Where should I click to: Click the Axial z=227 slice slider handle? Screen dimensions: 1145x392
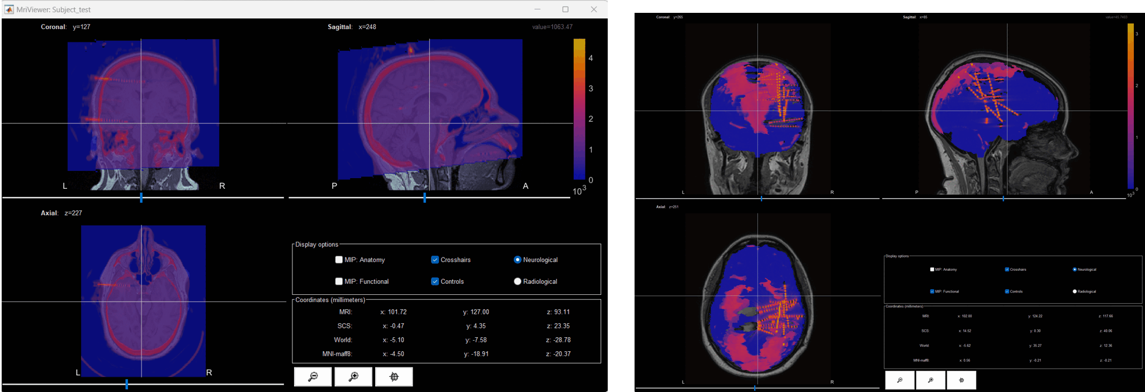click(x=127, y=384)
